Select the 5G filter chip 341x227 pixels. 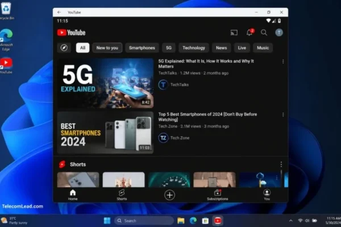point(169,48)
